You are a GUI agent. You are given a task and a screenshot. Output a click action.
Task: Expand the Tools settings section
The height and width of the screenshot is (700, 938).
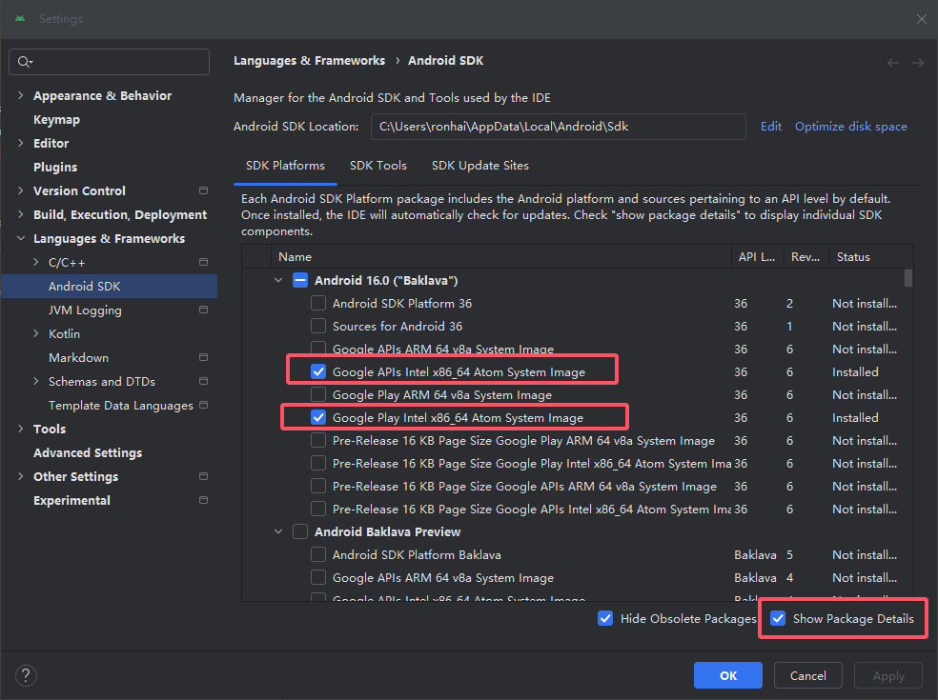(x=21, y=430)
